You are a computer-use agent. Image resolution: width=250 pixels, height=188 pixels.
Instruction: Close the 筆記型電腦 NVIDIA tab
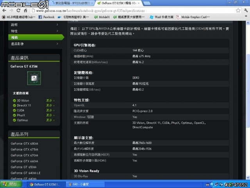[92, 3]
